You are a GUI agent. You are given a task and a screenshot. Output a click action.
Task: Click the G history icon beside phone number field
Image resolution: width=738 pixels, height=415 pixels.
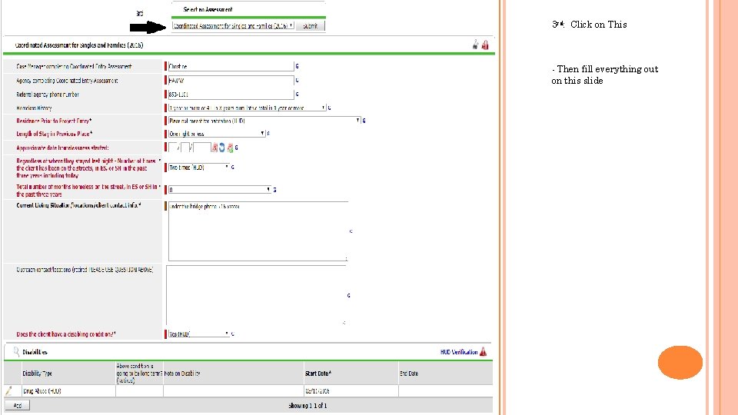[x=297, y=94]
